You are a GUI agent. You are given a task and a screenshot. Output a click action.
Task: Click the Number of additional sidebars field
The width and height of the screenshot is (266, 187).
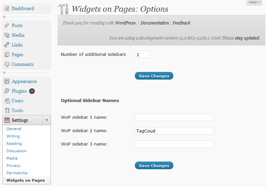point(142,55)
